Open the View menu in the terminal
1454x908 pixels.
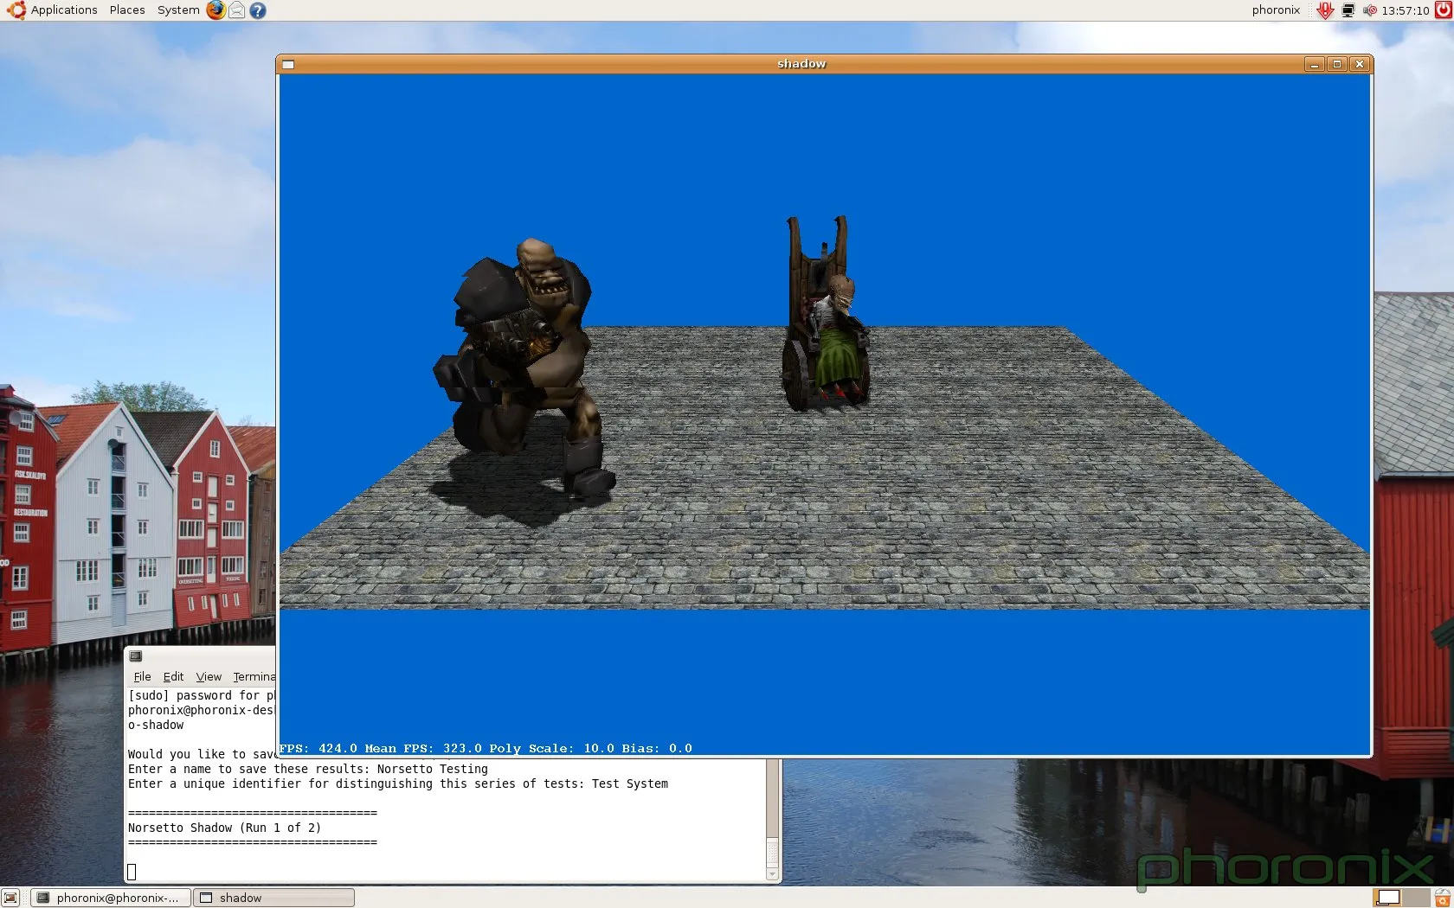coord(209,677)
